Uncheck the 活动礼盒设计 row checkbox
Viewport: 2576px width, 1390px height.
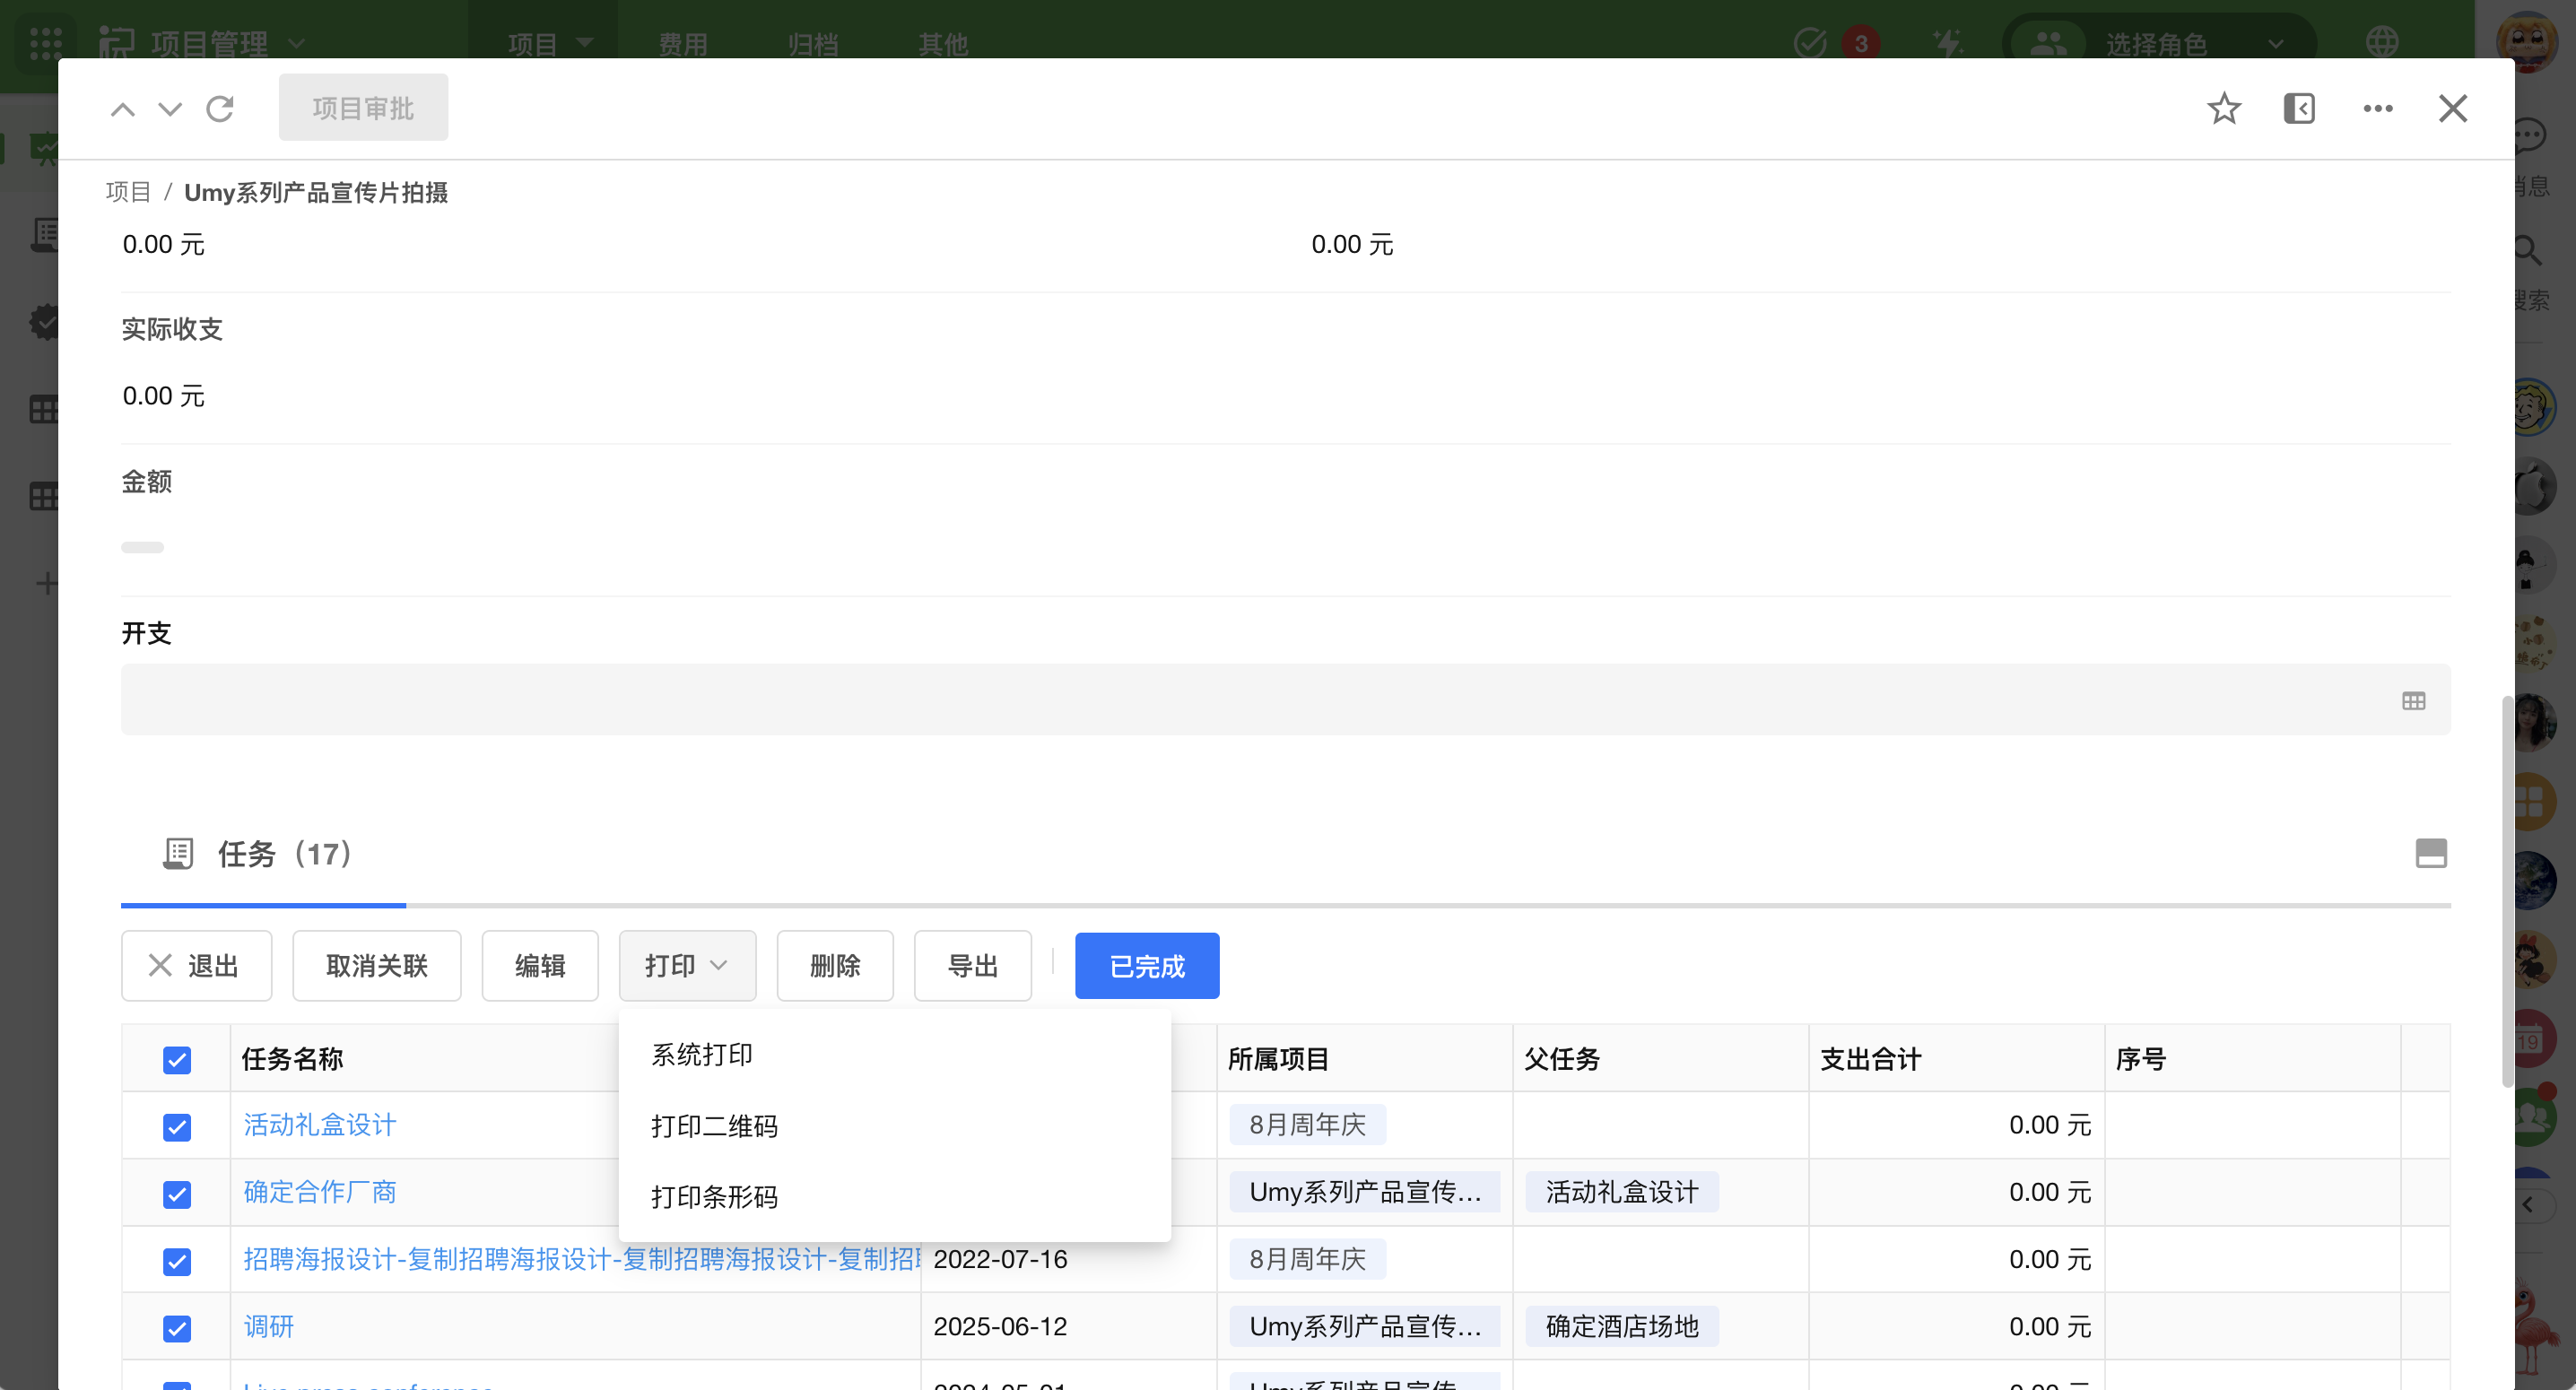click(x=177, y=1126)
